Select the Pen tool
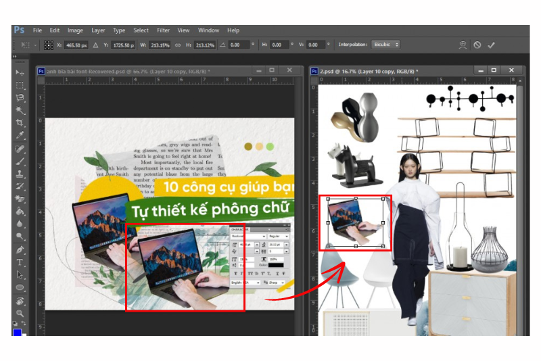This screenshot has width=541, height=361. pyautogui.click(x=20, y=249)
